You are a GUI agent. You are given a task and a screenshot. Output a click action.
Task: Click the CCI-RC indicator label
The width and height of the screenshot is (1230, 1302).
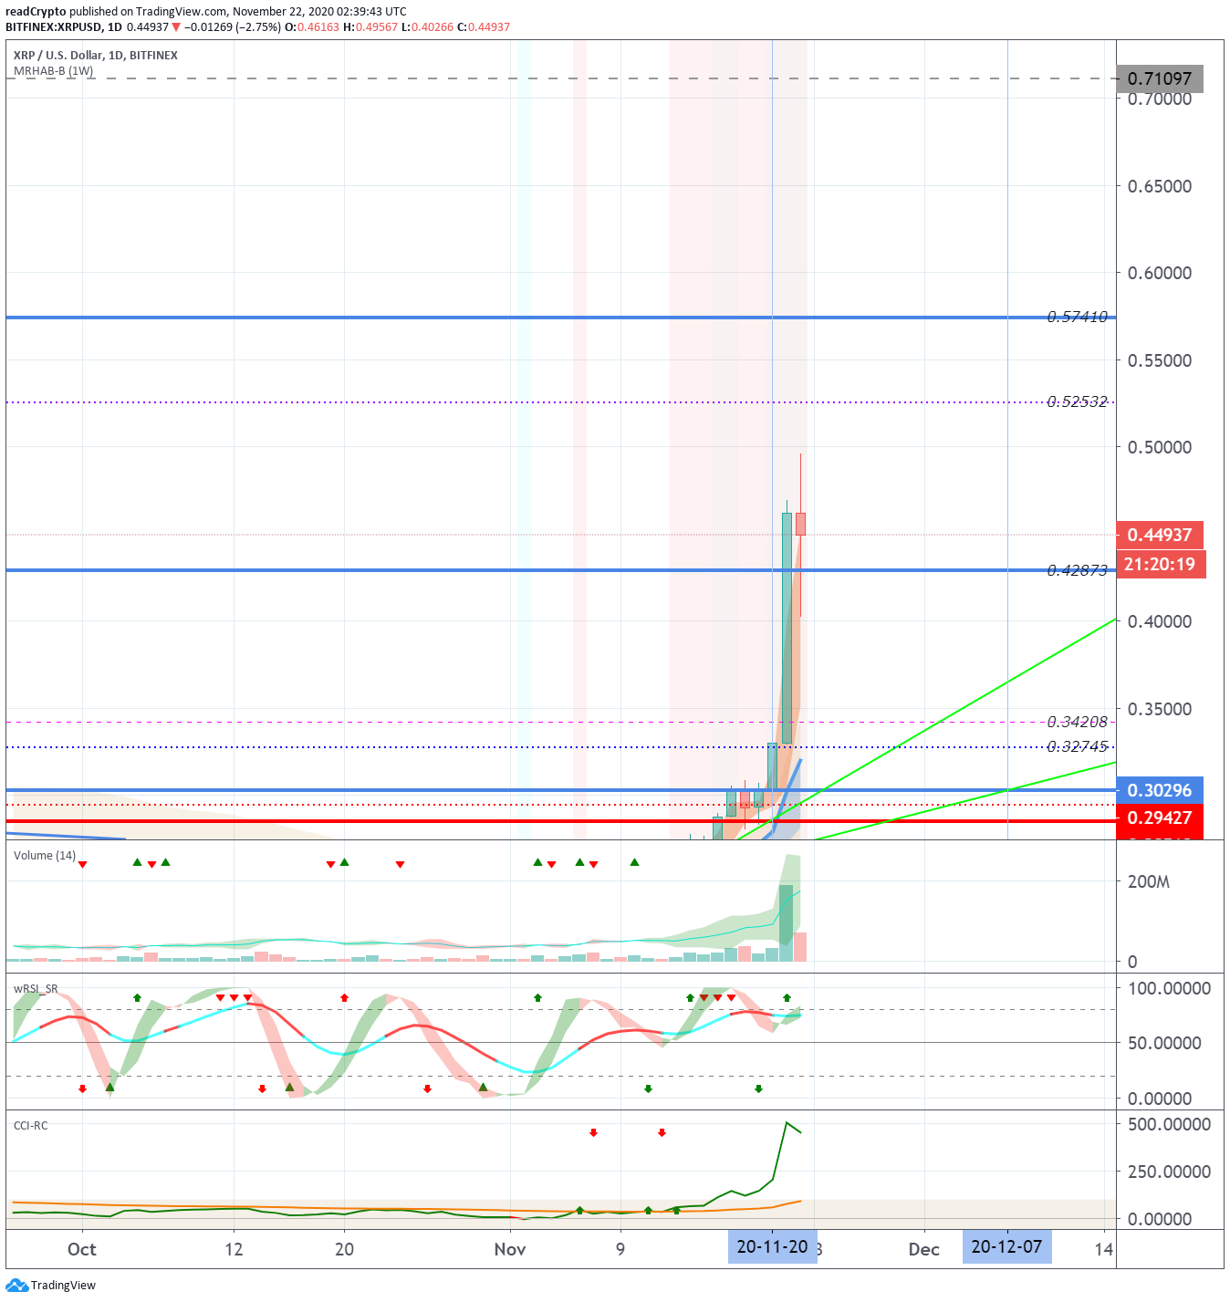[31, 1125]
